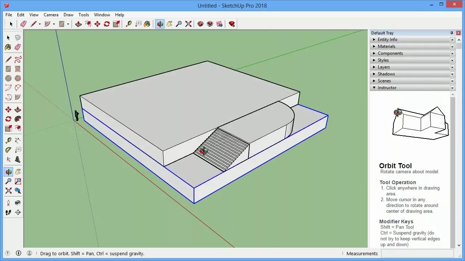Pick the Freehand drawing tool
This screenshot has height=261, width=465.
point(18,59)
